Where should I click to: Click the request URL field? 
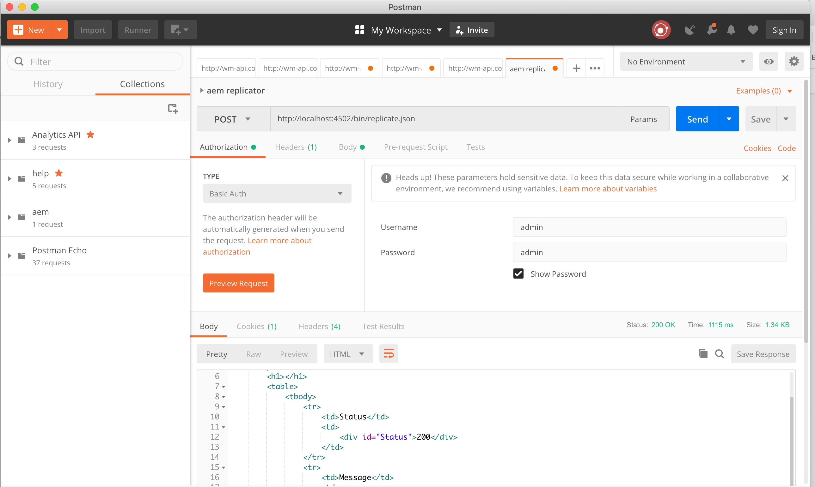tap(444, 119)
